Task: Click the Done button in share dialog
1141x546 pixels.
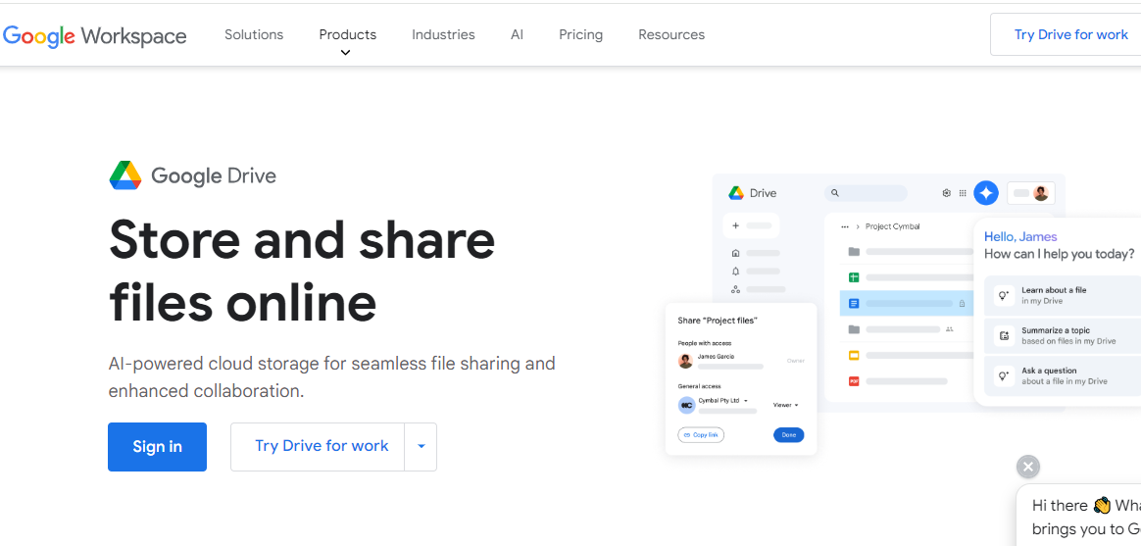Action: point(789,434)
